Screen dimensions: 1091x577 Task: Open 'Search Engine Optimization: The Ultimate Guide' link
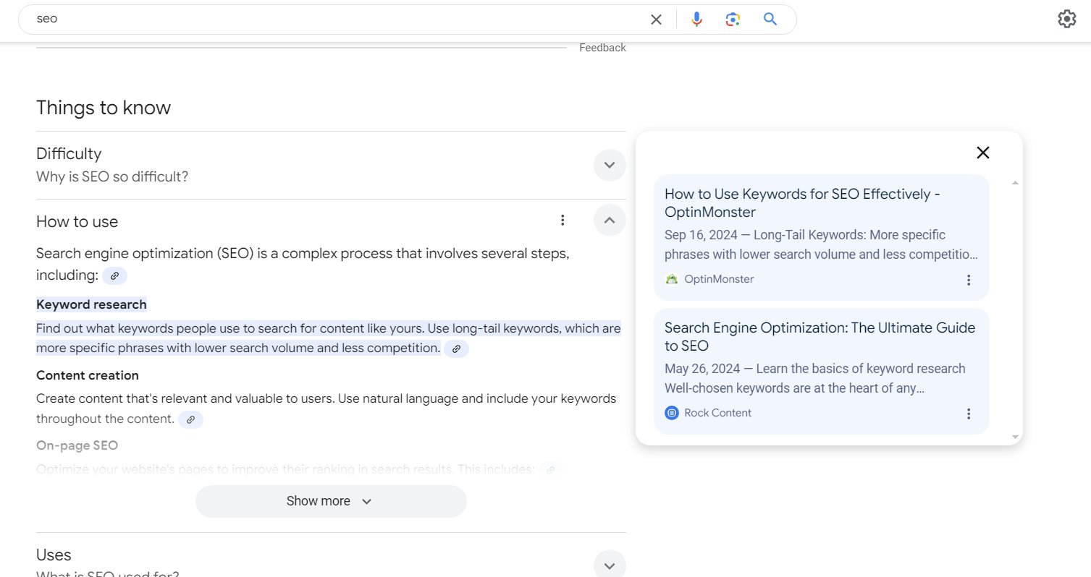pos(820,337)
